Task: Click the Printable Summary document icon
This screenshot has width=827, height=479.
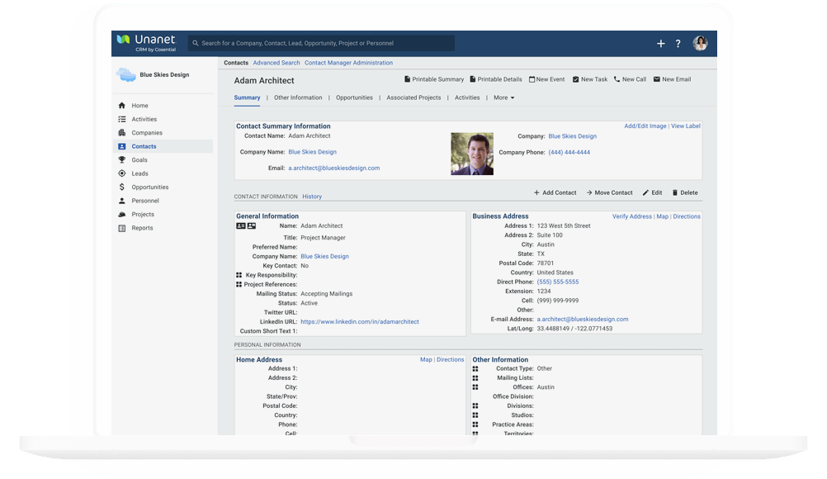Action: (407, 79)
